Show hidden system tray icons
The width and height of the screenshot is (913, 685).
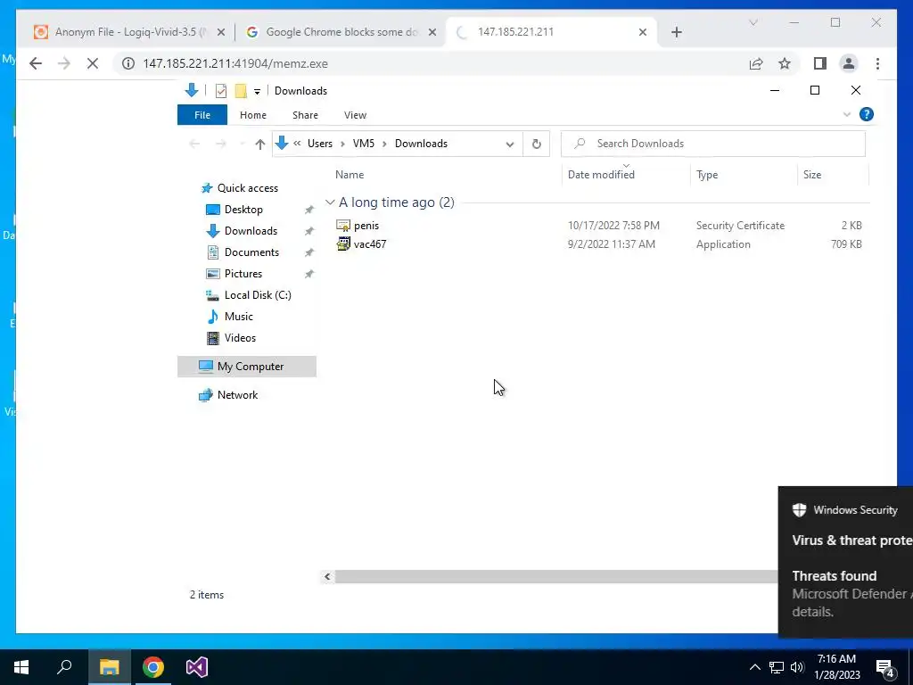754,667
